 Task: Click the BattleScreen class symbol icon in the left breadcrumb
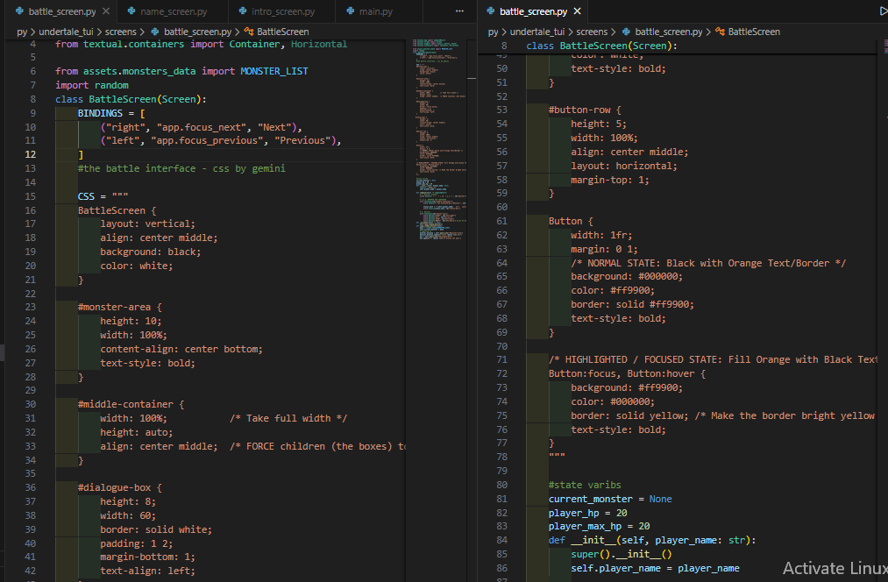click(x=250, y=32)
